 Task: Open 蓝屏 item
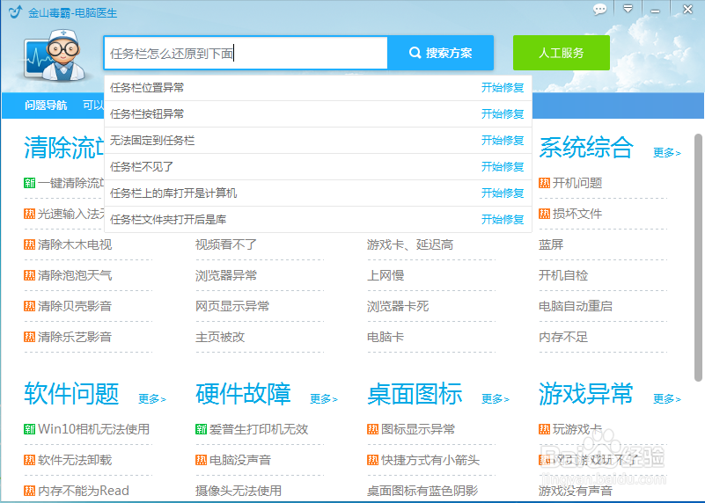(x=551, y=244)
